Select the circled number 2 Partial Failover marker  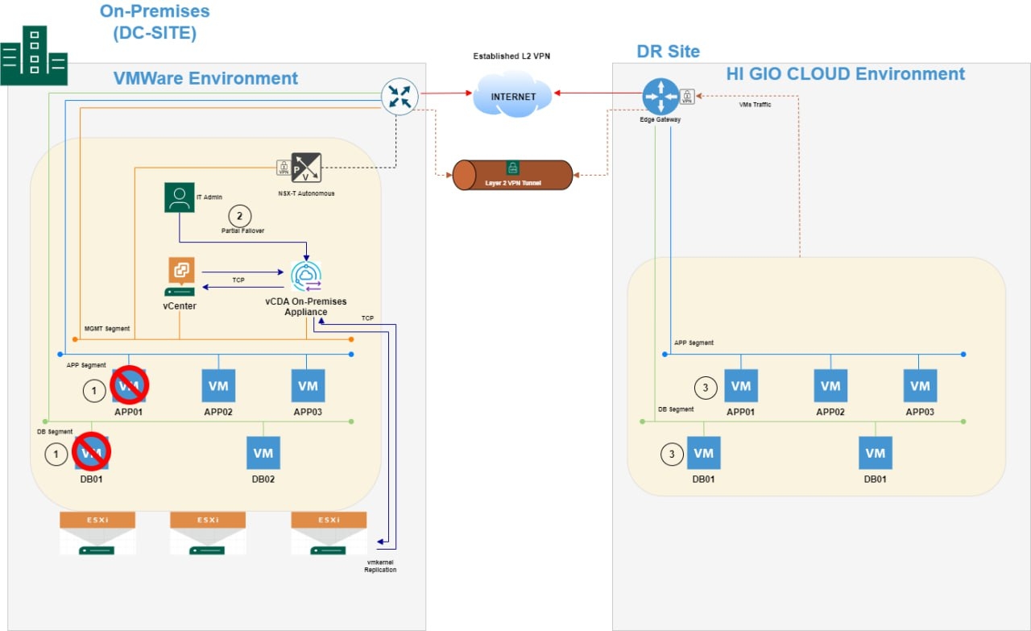[x=239, y=216]
